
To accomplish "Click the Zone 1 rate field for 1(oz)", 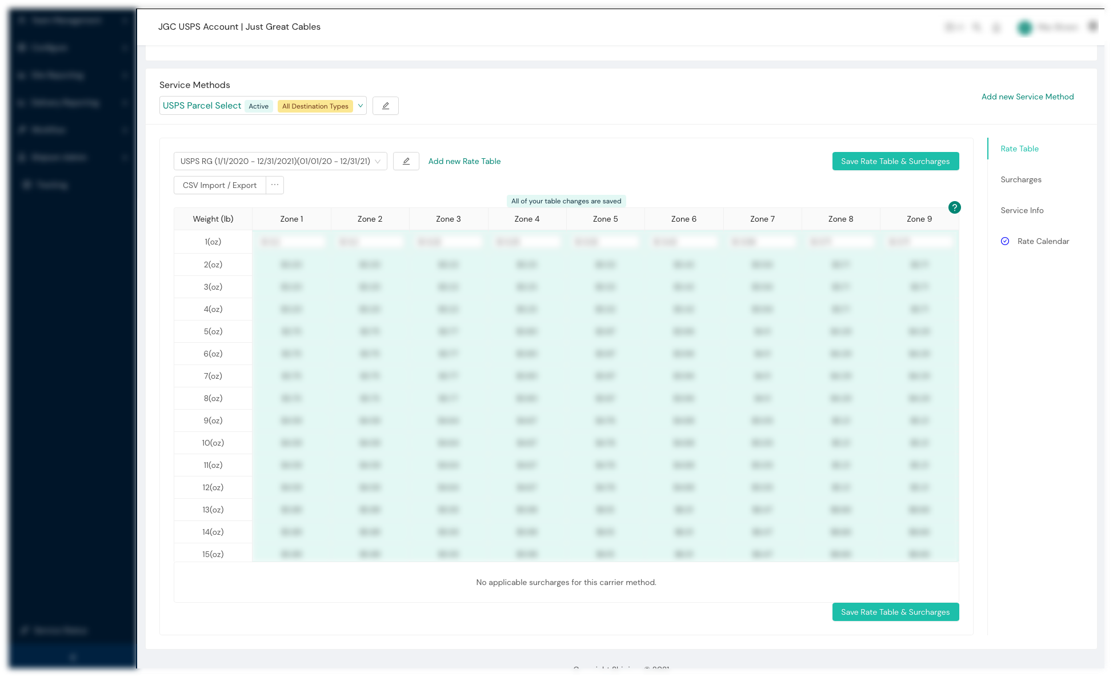I will 291,242.
